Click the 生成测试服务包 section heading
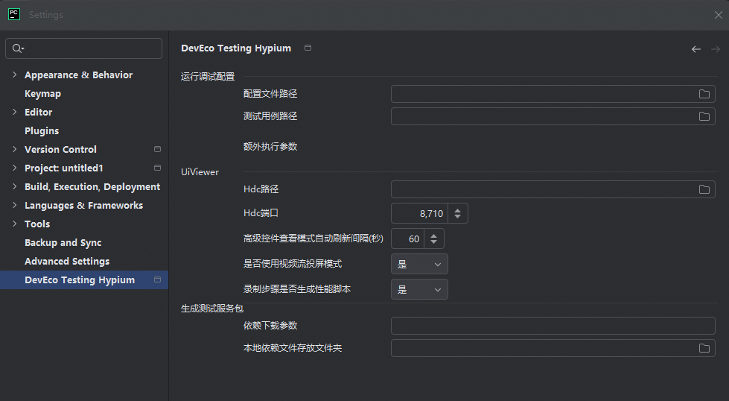 coord(212,309)
